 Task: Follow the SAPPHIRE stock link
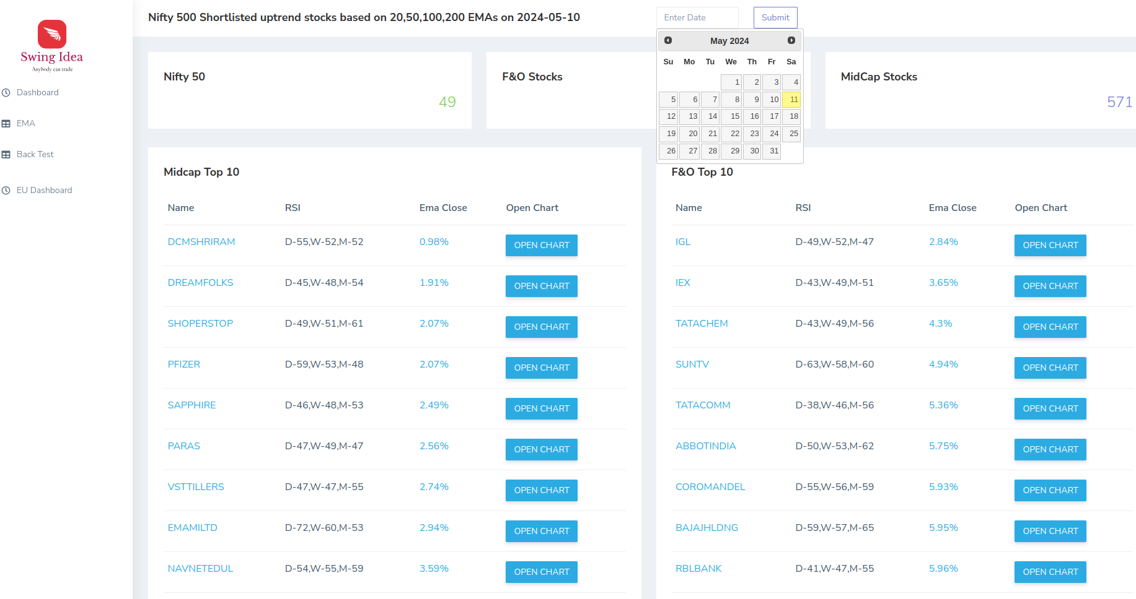tap(192, 405)
